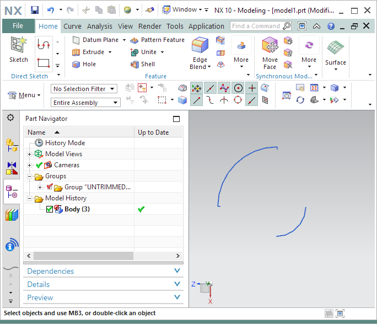
Task: Toggle the Body (3) checkbox
Action: click(x=50, y=209)
